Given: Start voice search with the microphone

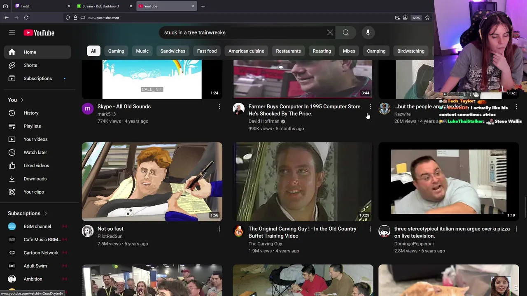Looking at the screenshot, I should point(368,32).
